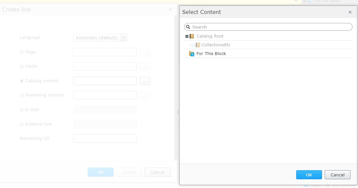Click the Search content input field
The image size is (358, 188).
[270, 27]
